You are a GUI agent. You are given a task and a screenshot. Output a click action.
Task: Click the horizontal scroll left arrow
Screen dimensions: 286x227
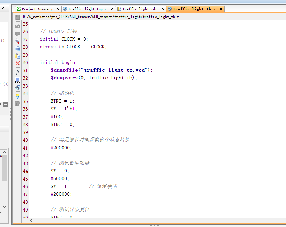pos(31,221)
